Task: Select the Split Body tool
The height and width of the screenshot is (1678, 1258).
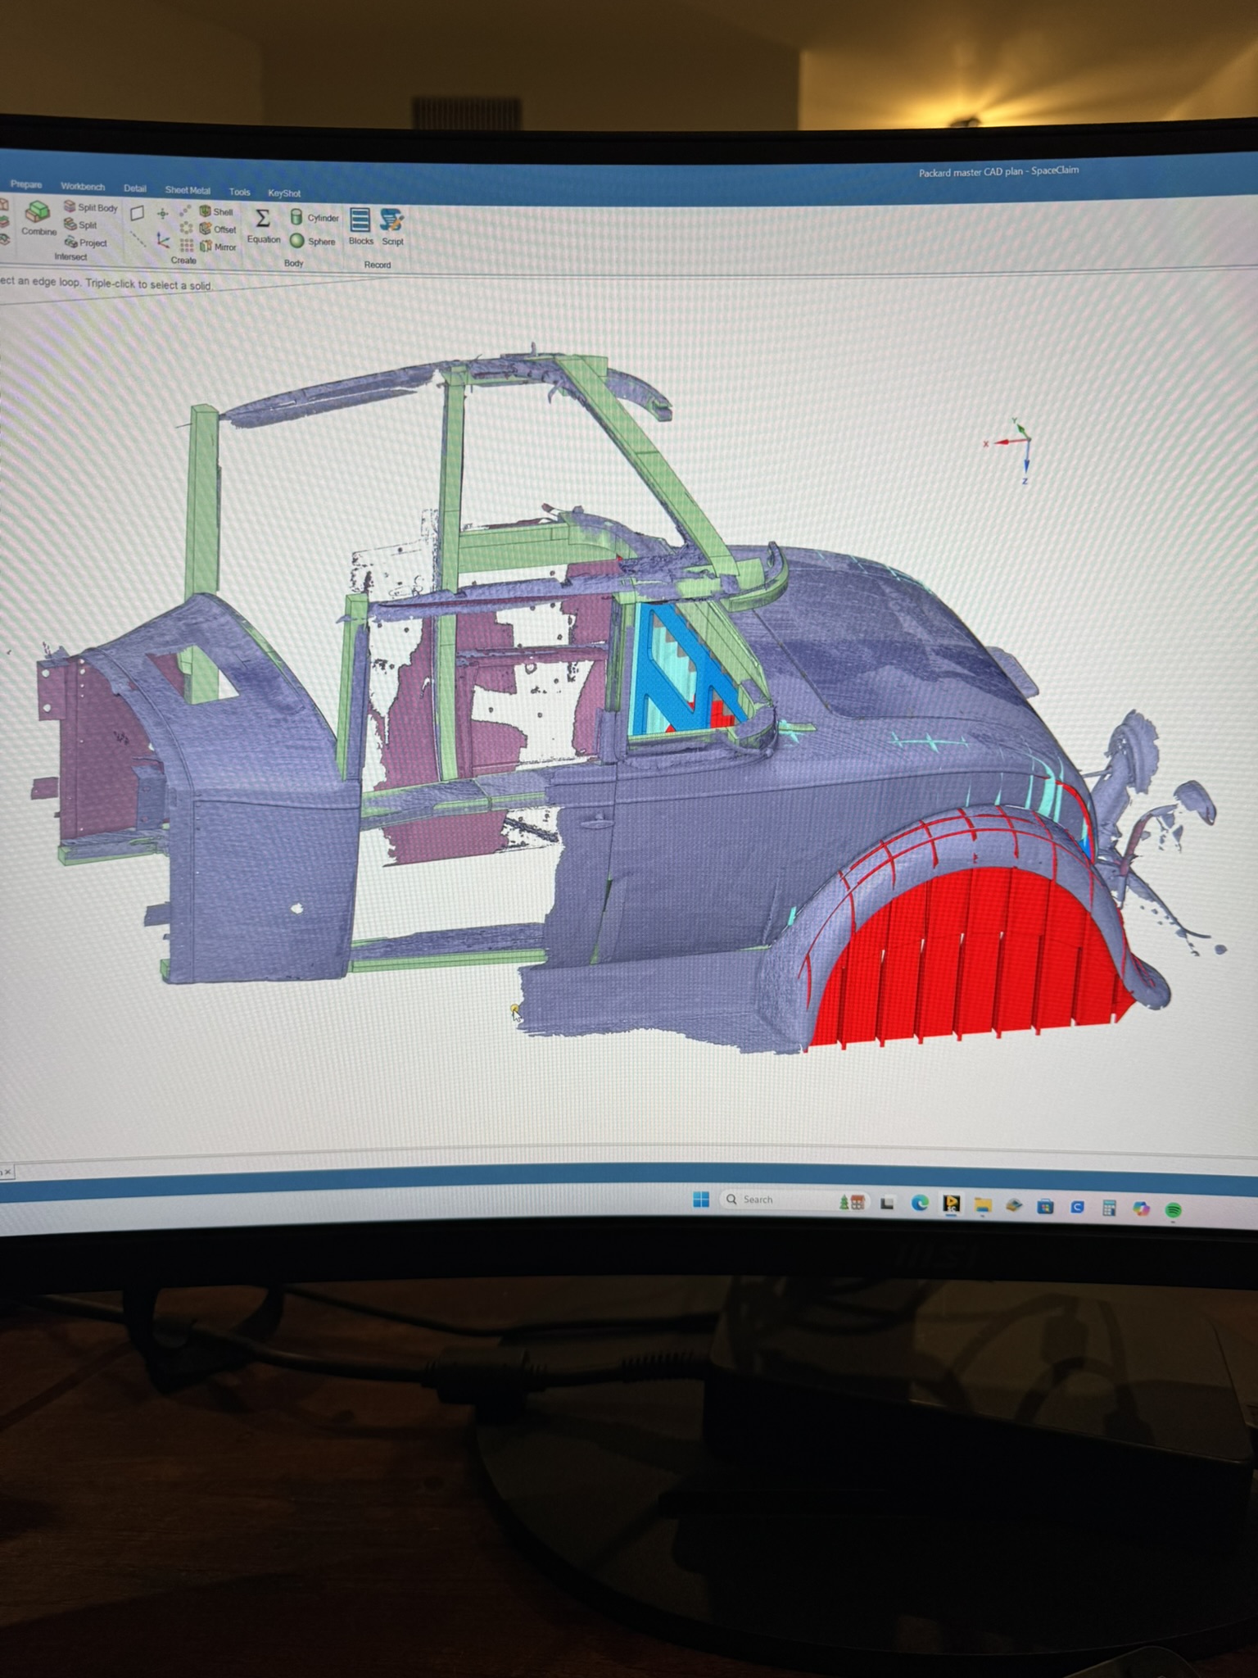Action: click(x=90, y=207)
